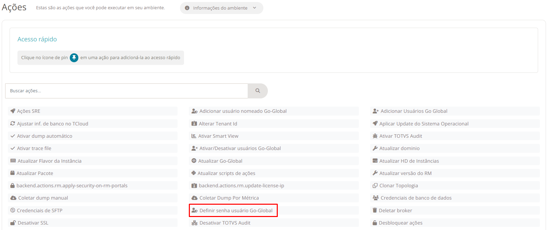Screen dimensions: 547x230
Task: Click the user icon beside Adicionar usuário nomeado Go-Global
Action: 195,111
